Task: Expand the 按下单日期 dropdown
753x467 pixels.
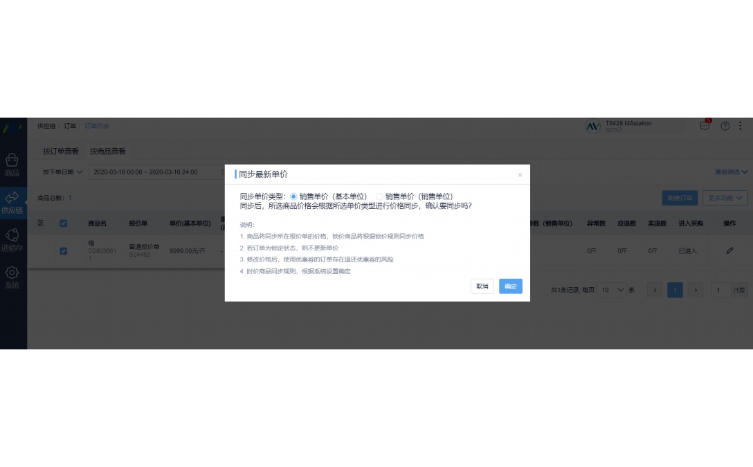Action: (62, 172)
